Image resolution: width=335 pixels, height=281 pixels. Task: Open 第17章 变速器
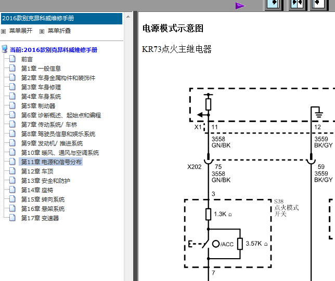click(40, 218)
